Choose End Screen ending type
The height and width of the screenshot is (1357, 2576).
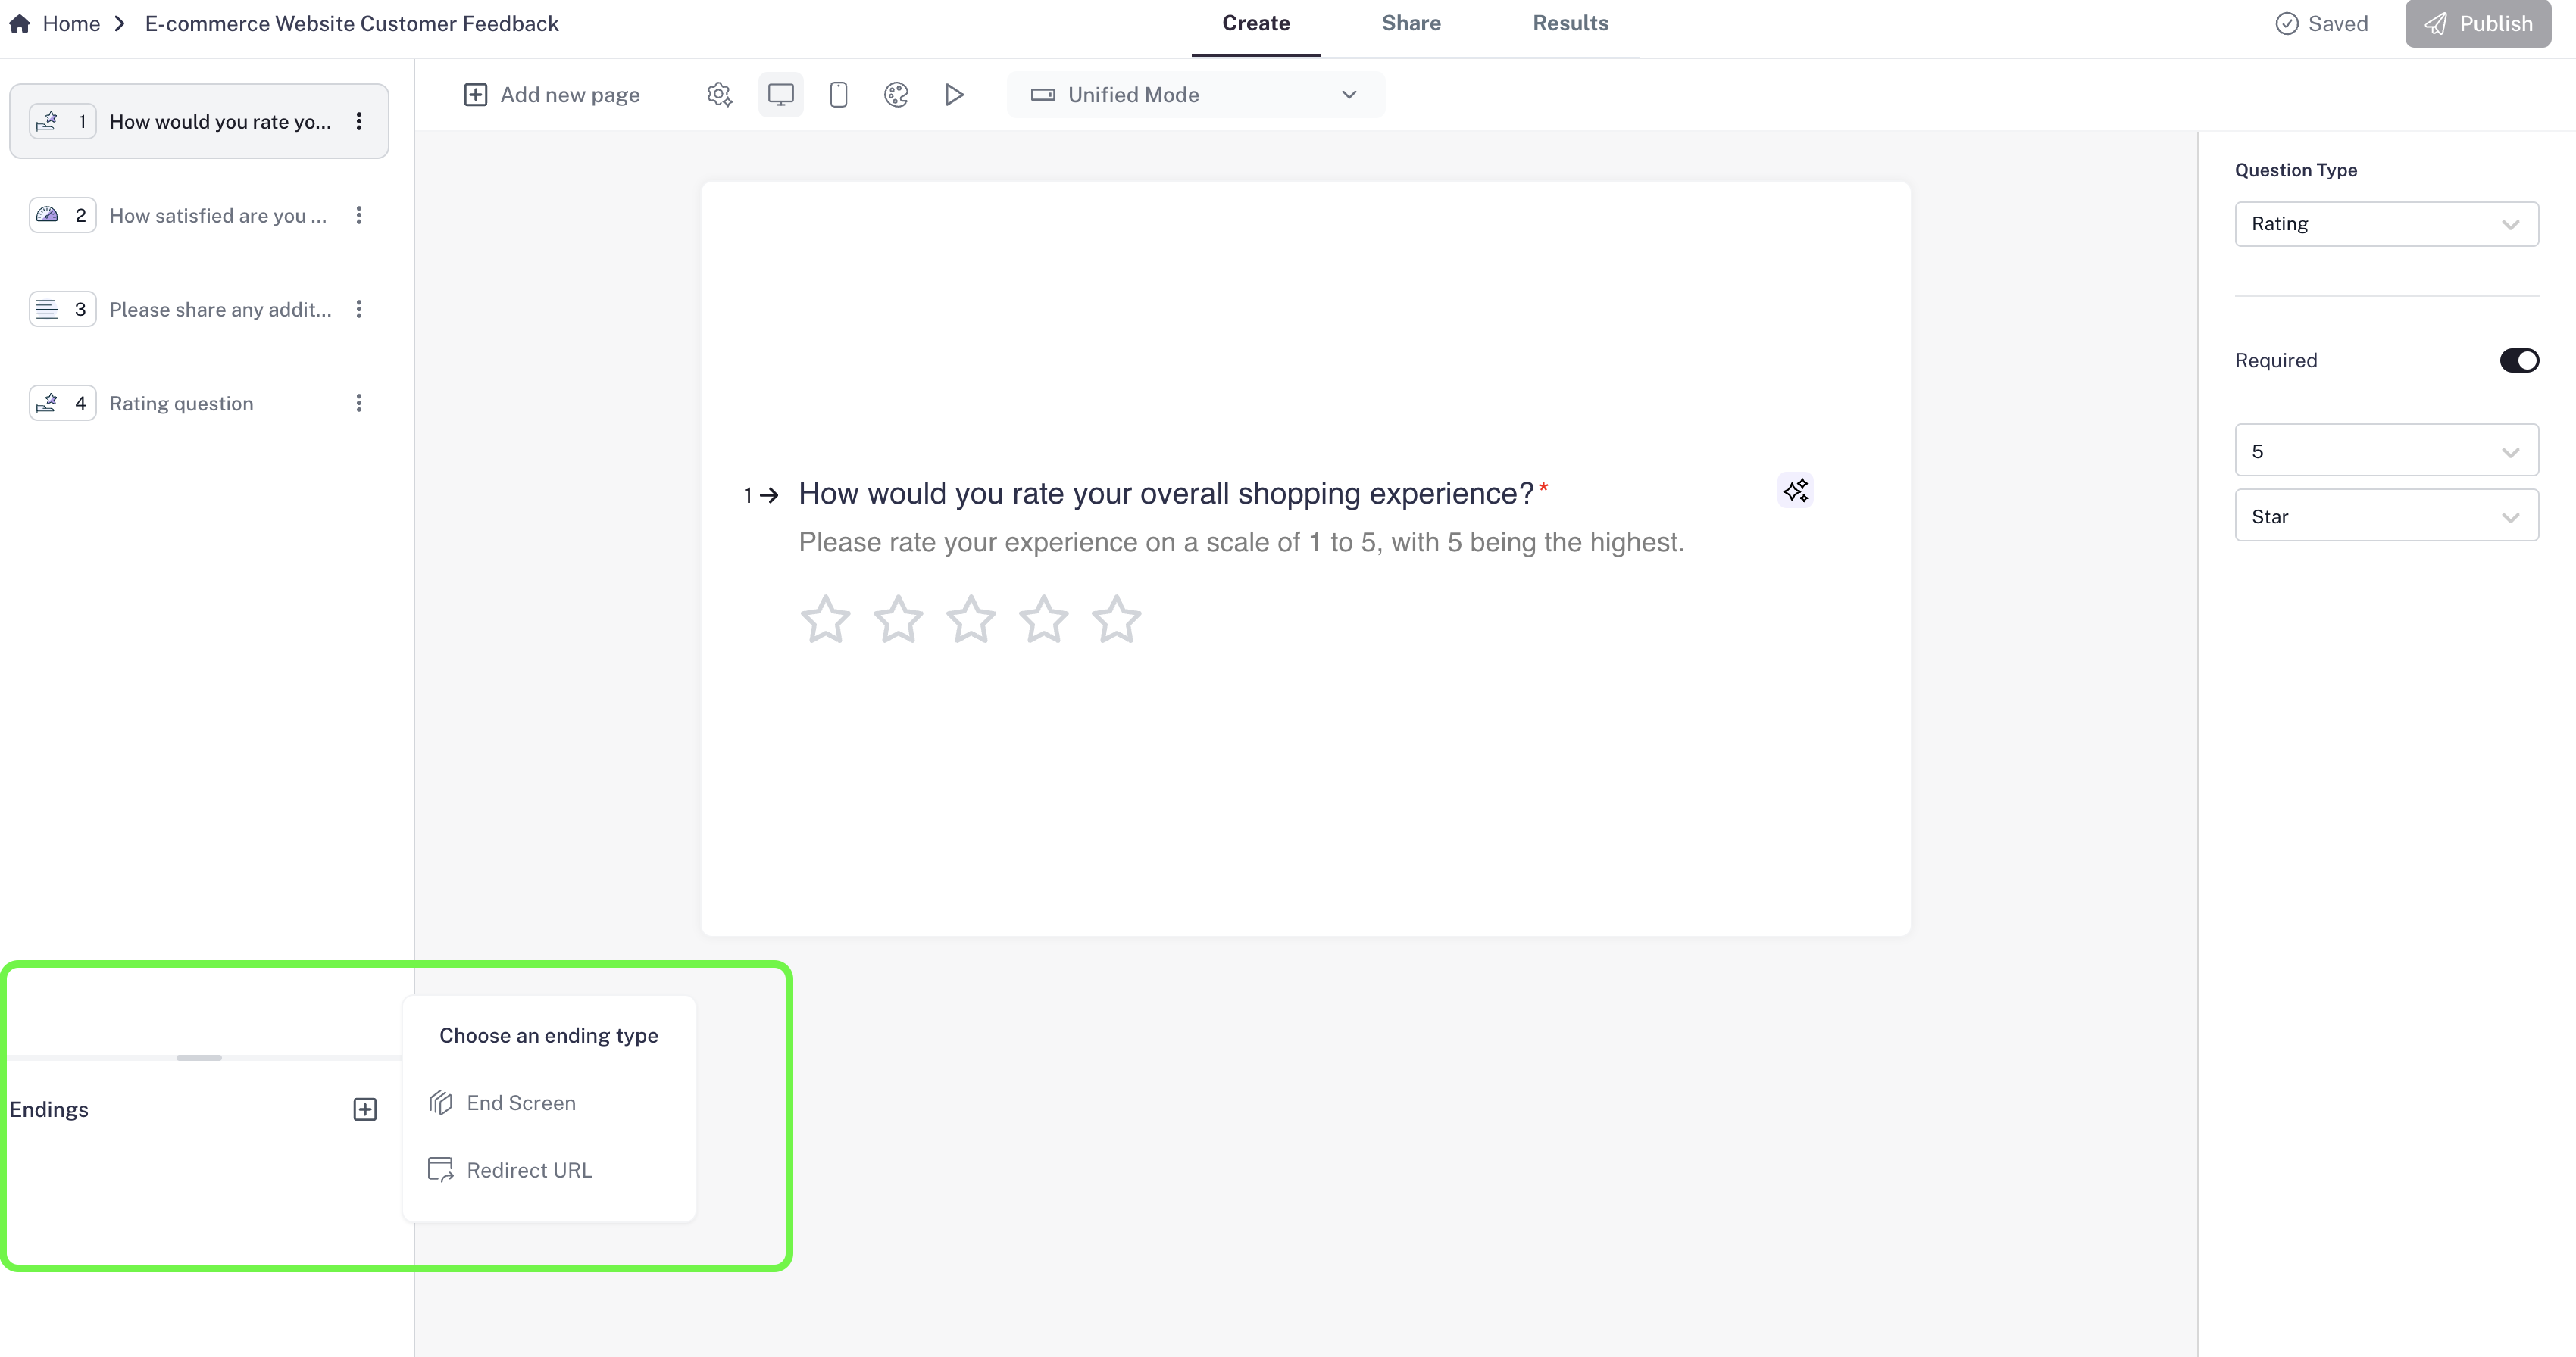point(520,1103)
